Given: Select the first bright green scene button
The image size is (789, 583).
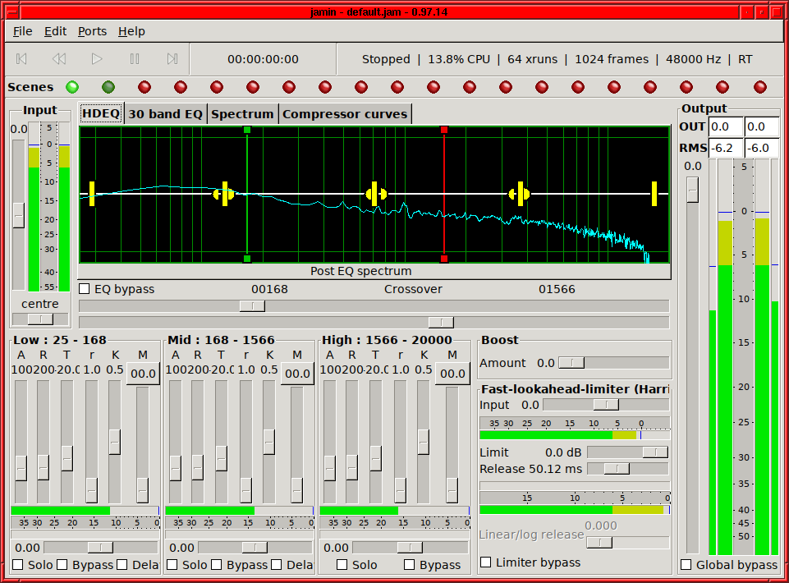Looking at the screenshot, I should 72,87.
